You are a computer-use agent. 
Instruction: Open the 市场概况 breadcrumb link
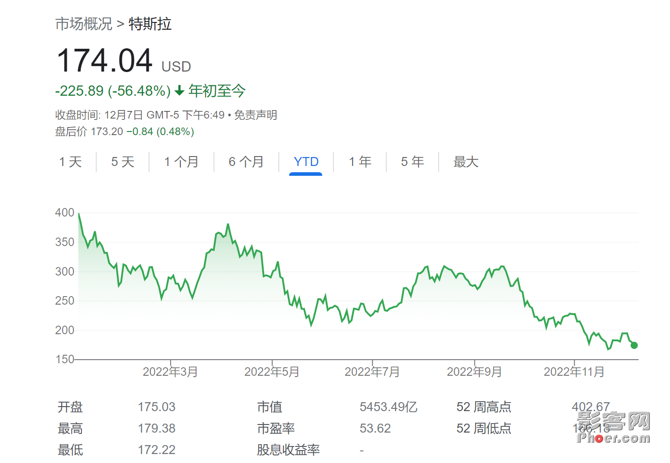tap(84, 24)
